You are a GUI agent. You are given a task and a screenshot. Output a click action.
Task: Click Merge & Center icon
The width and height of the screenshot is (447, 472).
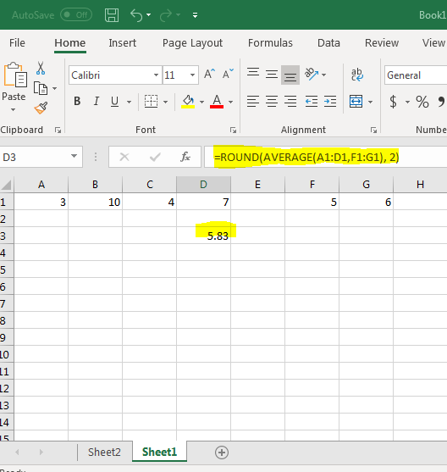pos(356,102)
